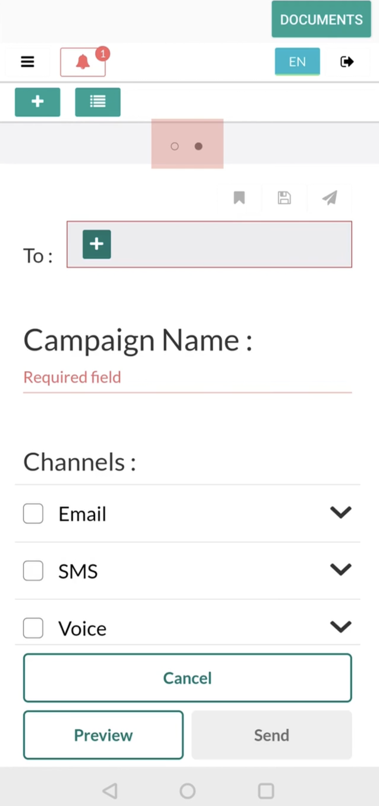Image resolution: width=379 pixels, height=806 pixels.
Task: Focus the Campaign Name input field
Action: coord(188,378)
